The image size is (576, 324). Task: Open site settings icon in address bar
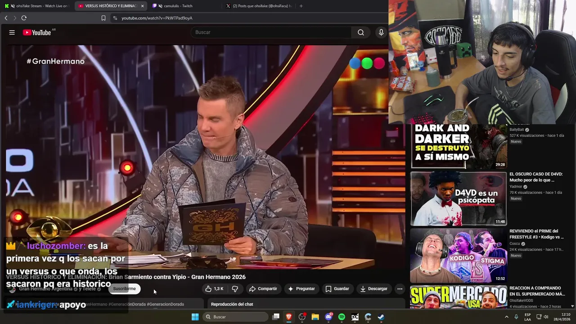tap(115, 18)
